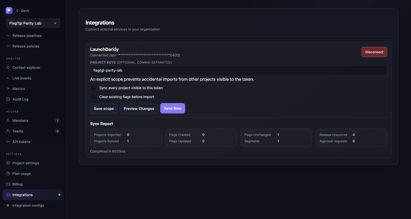
Task: Click the Context explorer icon
Action: [x=8, y=67]
